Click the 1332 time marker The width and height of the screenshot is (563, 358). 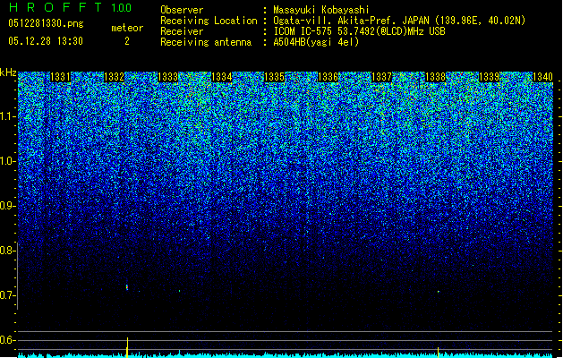click(x=114, y=77)
